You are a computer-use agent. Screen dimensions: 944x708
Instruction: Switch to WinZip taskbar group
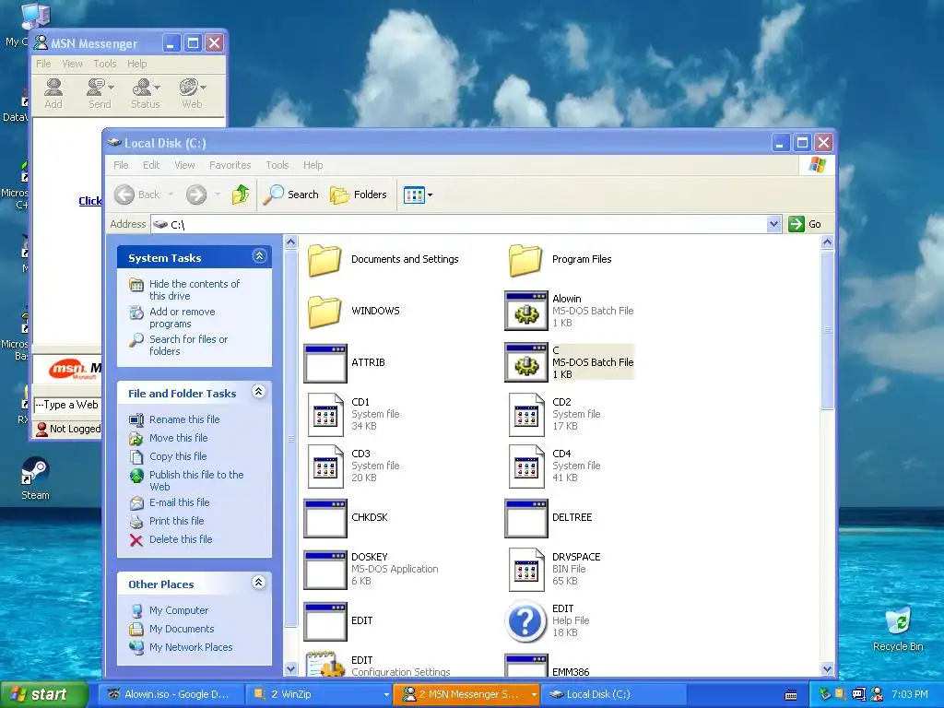pyautogui.click(x=320, y=694)
